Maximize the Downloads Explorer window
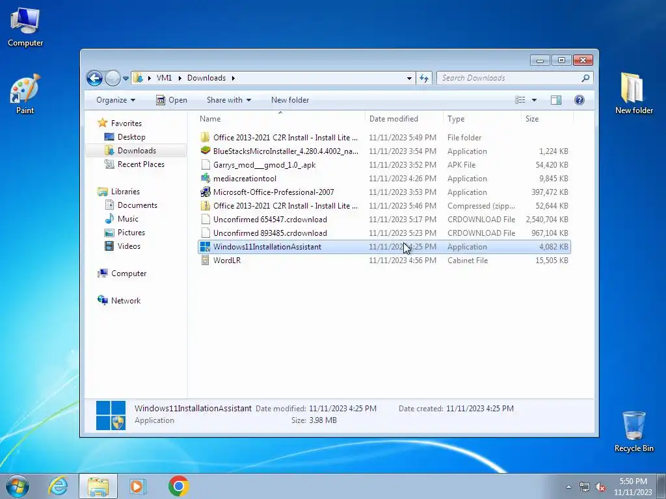 (561, 60)
